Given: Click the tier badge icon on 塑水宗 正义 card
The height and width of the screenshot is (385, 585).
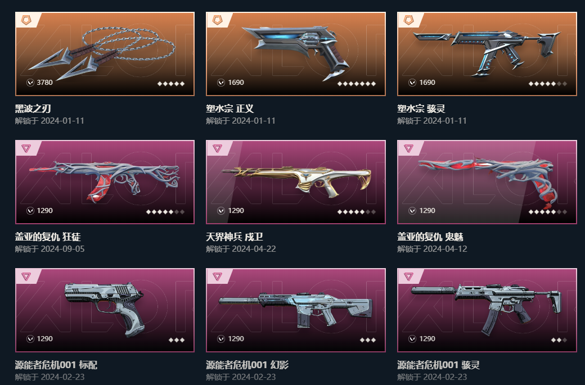Looking at the screenshot, I should (217, 20).
